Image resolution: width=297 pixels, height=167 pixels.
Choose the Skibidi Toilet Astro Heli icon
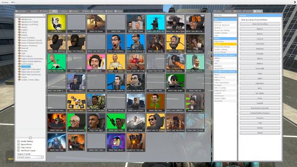pos(155,24)
